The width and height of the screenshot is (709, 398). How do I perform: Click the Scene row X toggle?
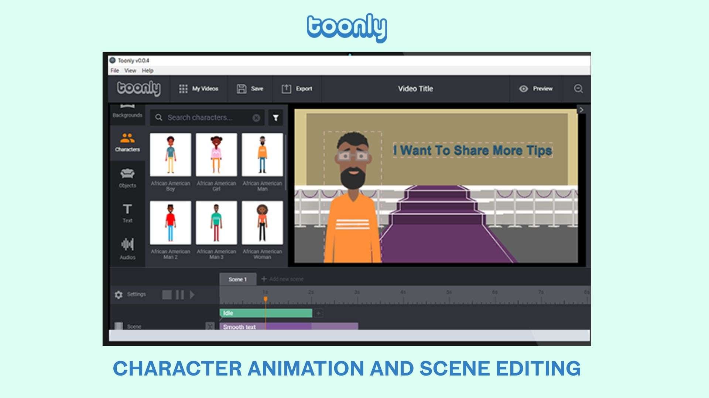tap(210, 326)
